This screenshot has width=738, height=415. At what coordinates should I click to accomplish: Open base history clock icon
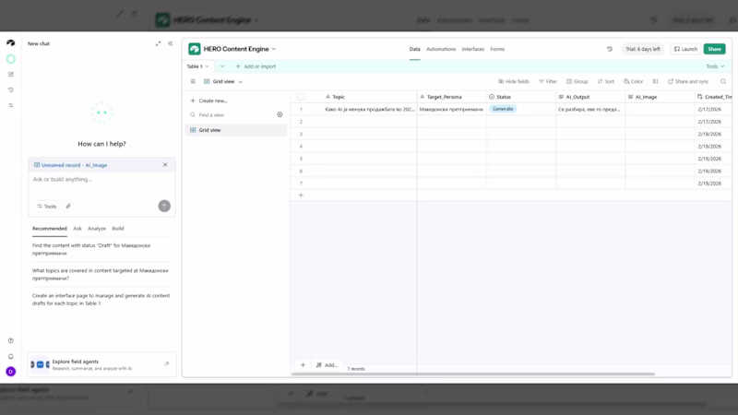(610, 49)
